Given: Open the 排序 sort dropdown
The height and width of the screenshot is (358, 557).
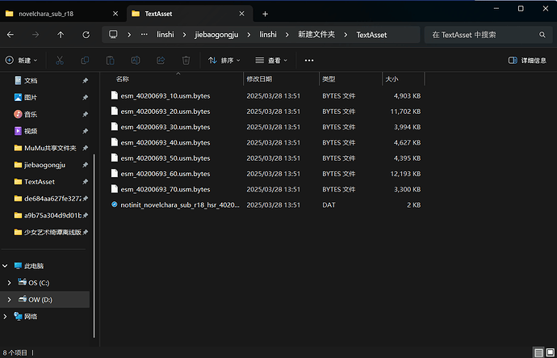Looking at the screenshot, I should (x=224, y=61).
